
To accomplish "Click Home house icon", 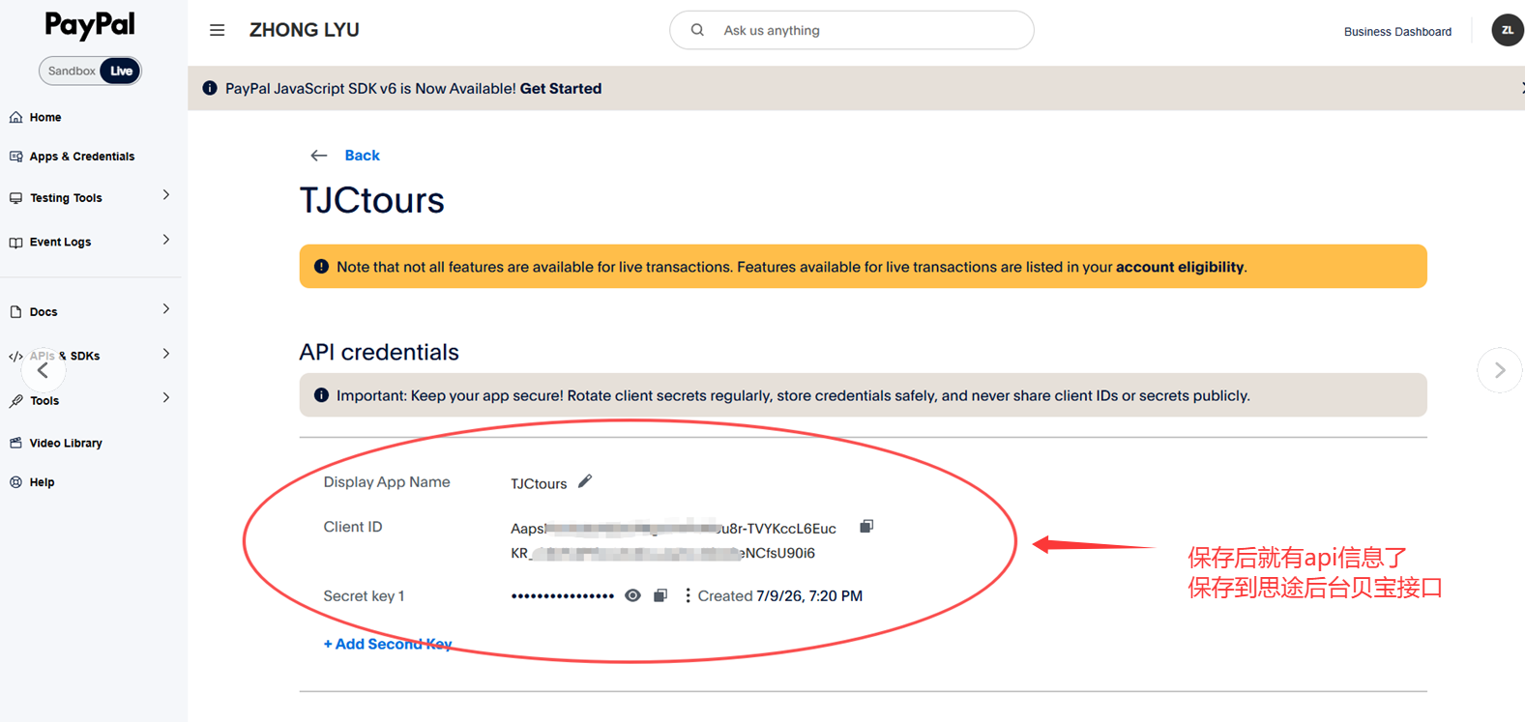I will [15, 117].
